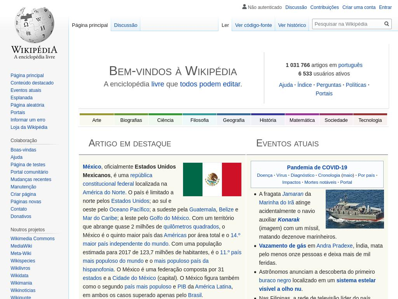Select the Tecnologia category
The width and height of the screenshot is (398, 299).
(x=370, y=120)
